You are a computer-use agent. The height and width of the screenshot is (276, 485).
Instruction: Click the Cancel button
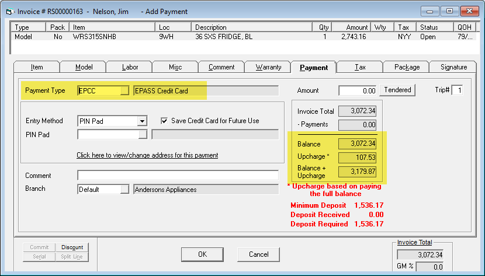click(x=259, y=254)
